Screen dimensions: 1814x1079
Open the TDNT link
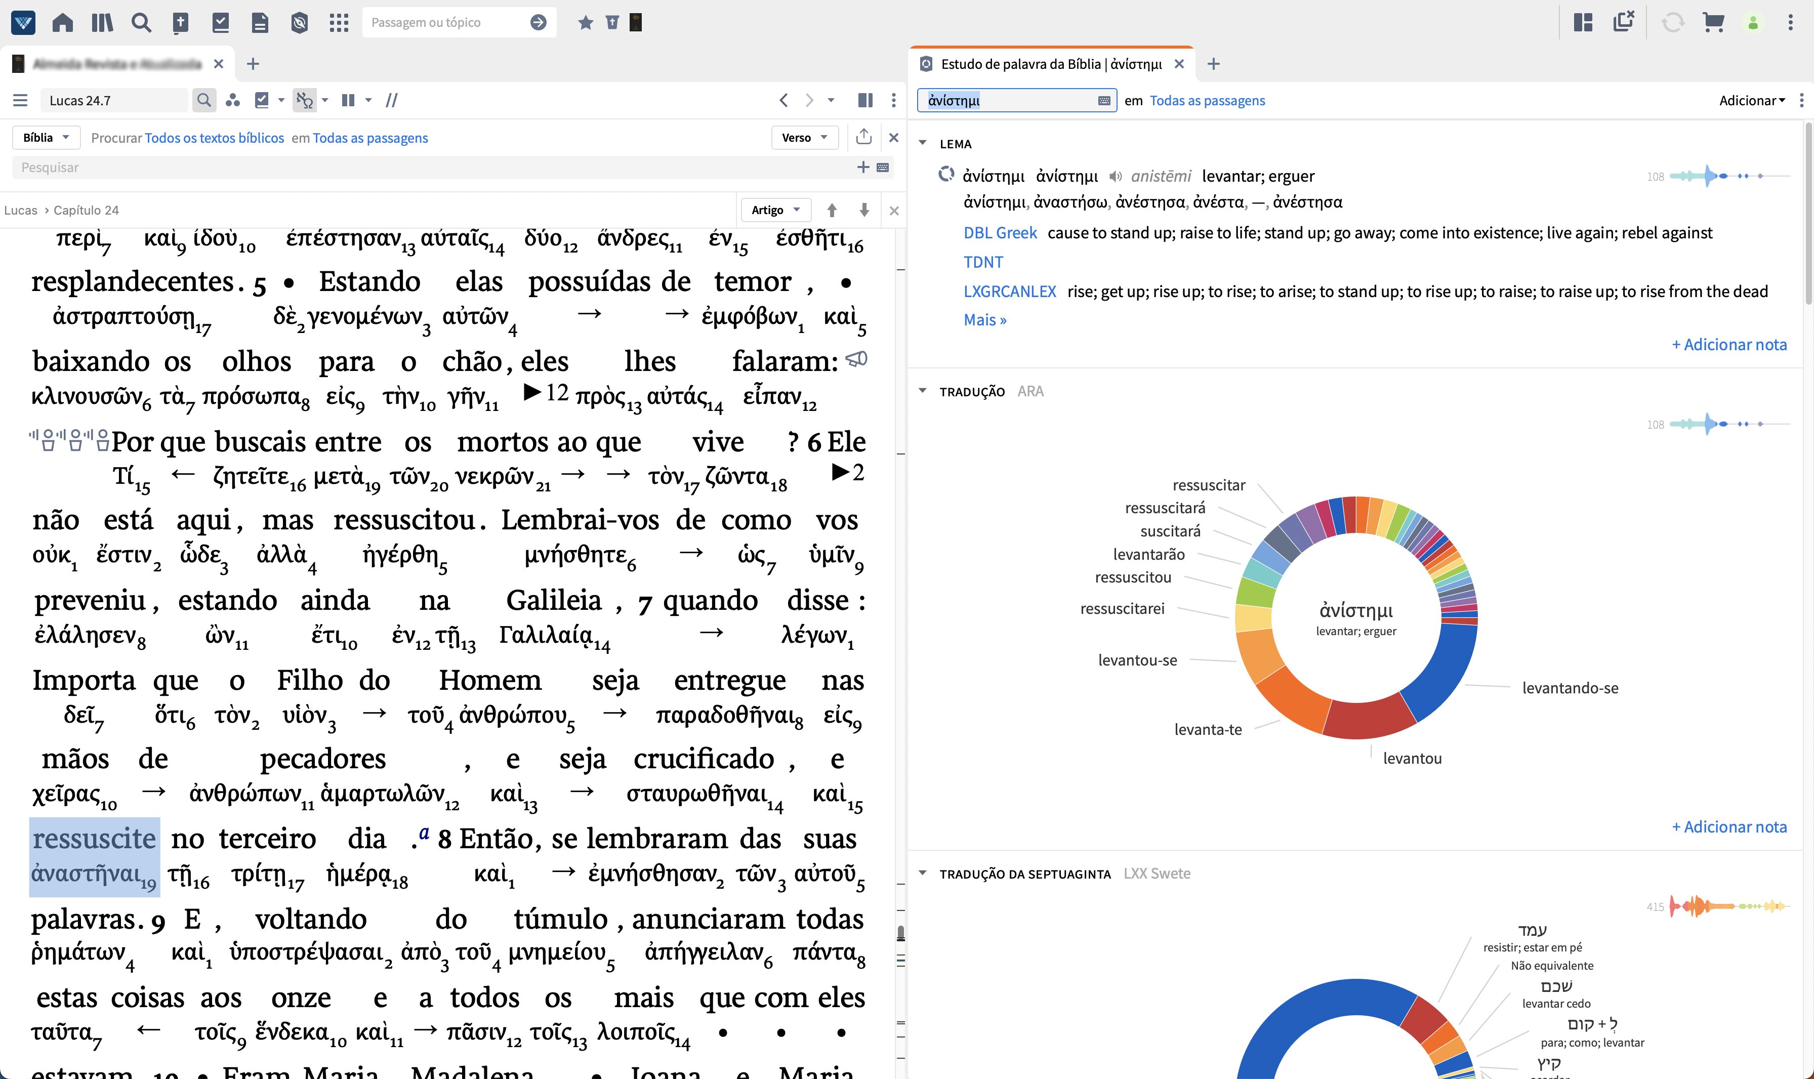983,262
